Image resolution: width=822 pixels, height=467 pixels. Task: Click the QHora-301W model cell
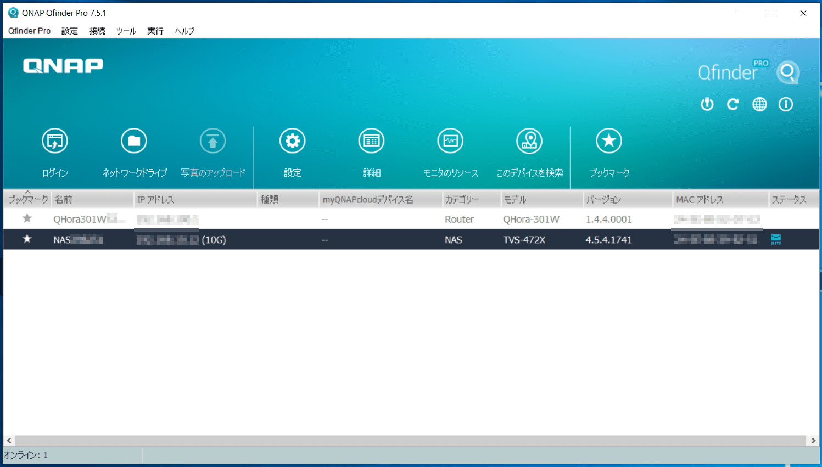pos(531,219)
